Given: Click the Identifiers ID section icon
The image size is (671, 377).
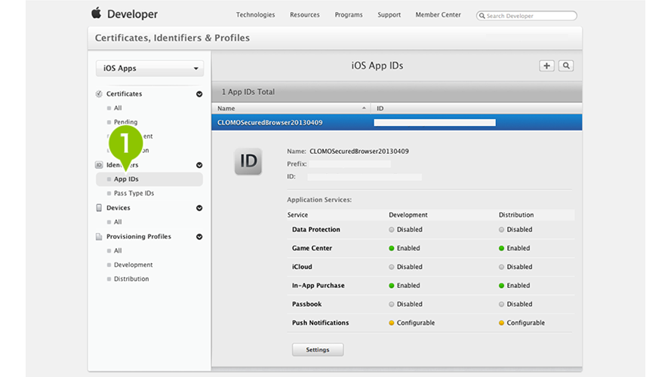Looking at the screenshot, I should (x=99, y=164).
